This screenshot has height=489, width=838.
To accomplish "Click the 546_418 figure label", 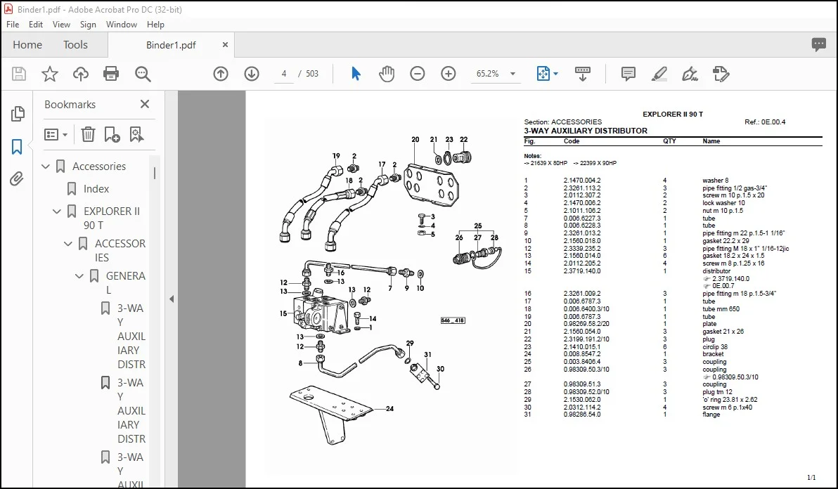I will tap(453, 320).
